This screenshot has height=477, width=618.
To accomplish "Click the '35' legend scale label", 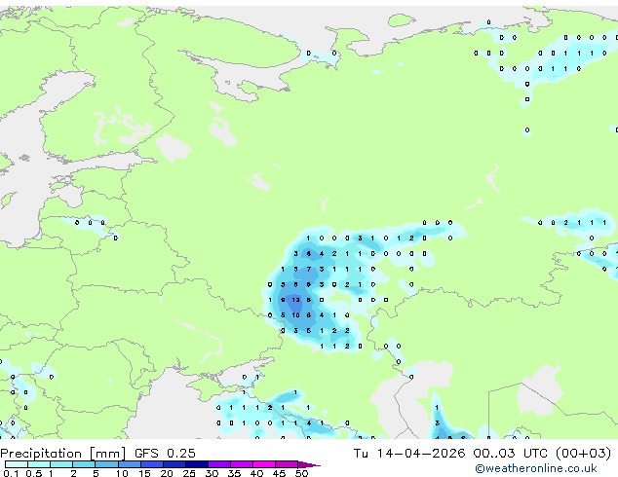I will tap(234, 473).
